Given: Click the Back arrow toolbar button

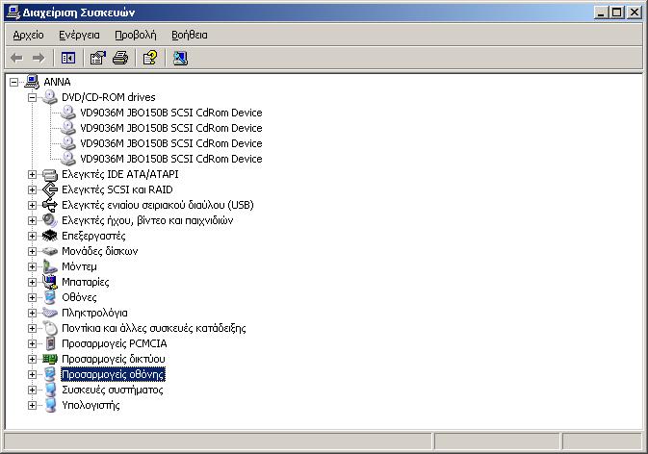Looking at the screenshot, I should click(16, 58).
